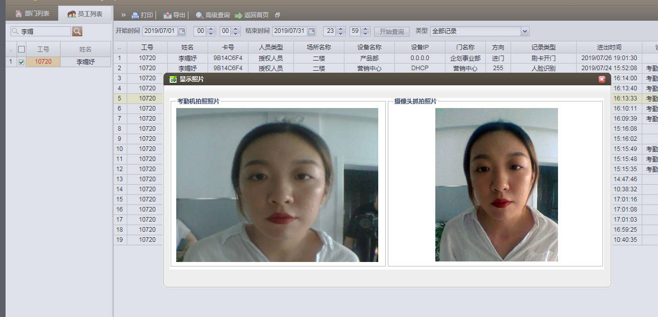
Task: Switch to the Department List (部门列表) tab
Action: tap(32, 14)
